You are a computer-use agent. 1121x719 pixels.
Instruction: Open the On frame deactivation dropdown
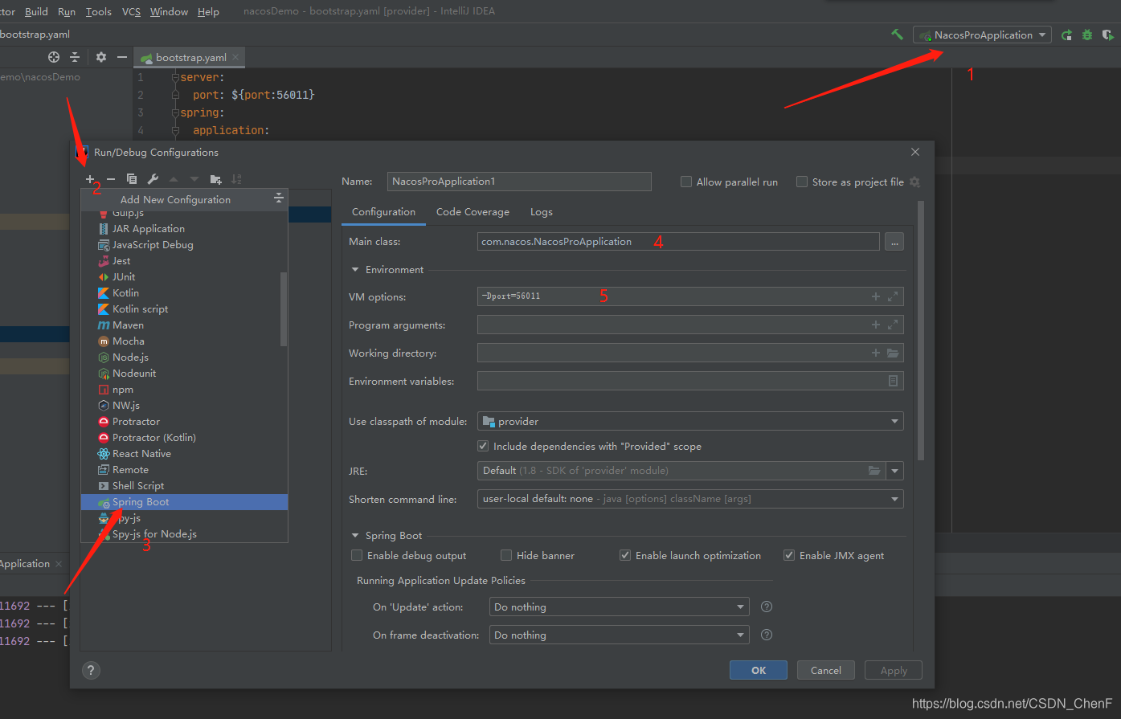pos(619,635)
